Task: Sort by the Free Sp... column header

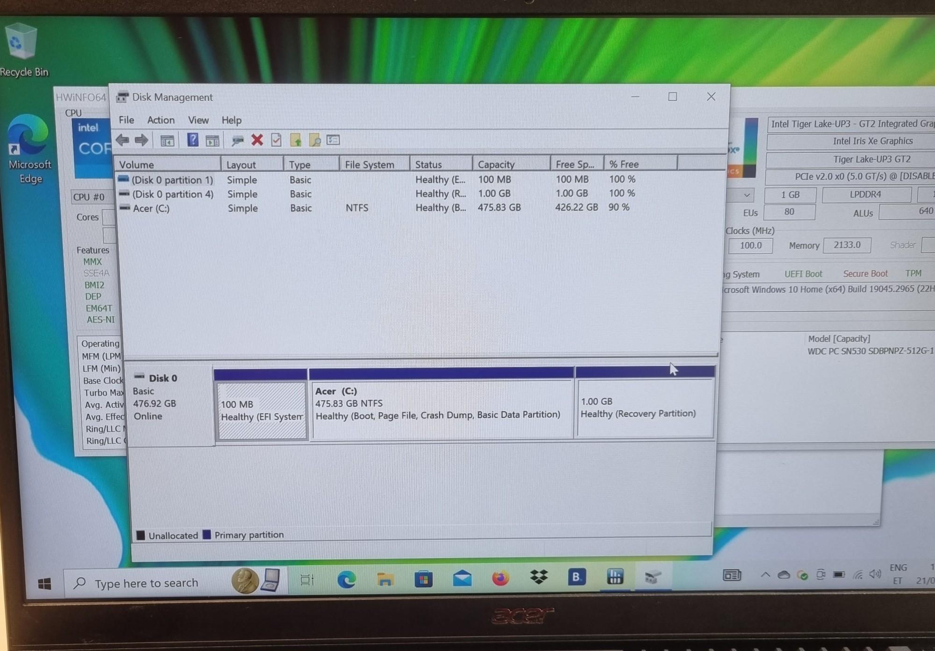Action: click(x=577, y=164)
